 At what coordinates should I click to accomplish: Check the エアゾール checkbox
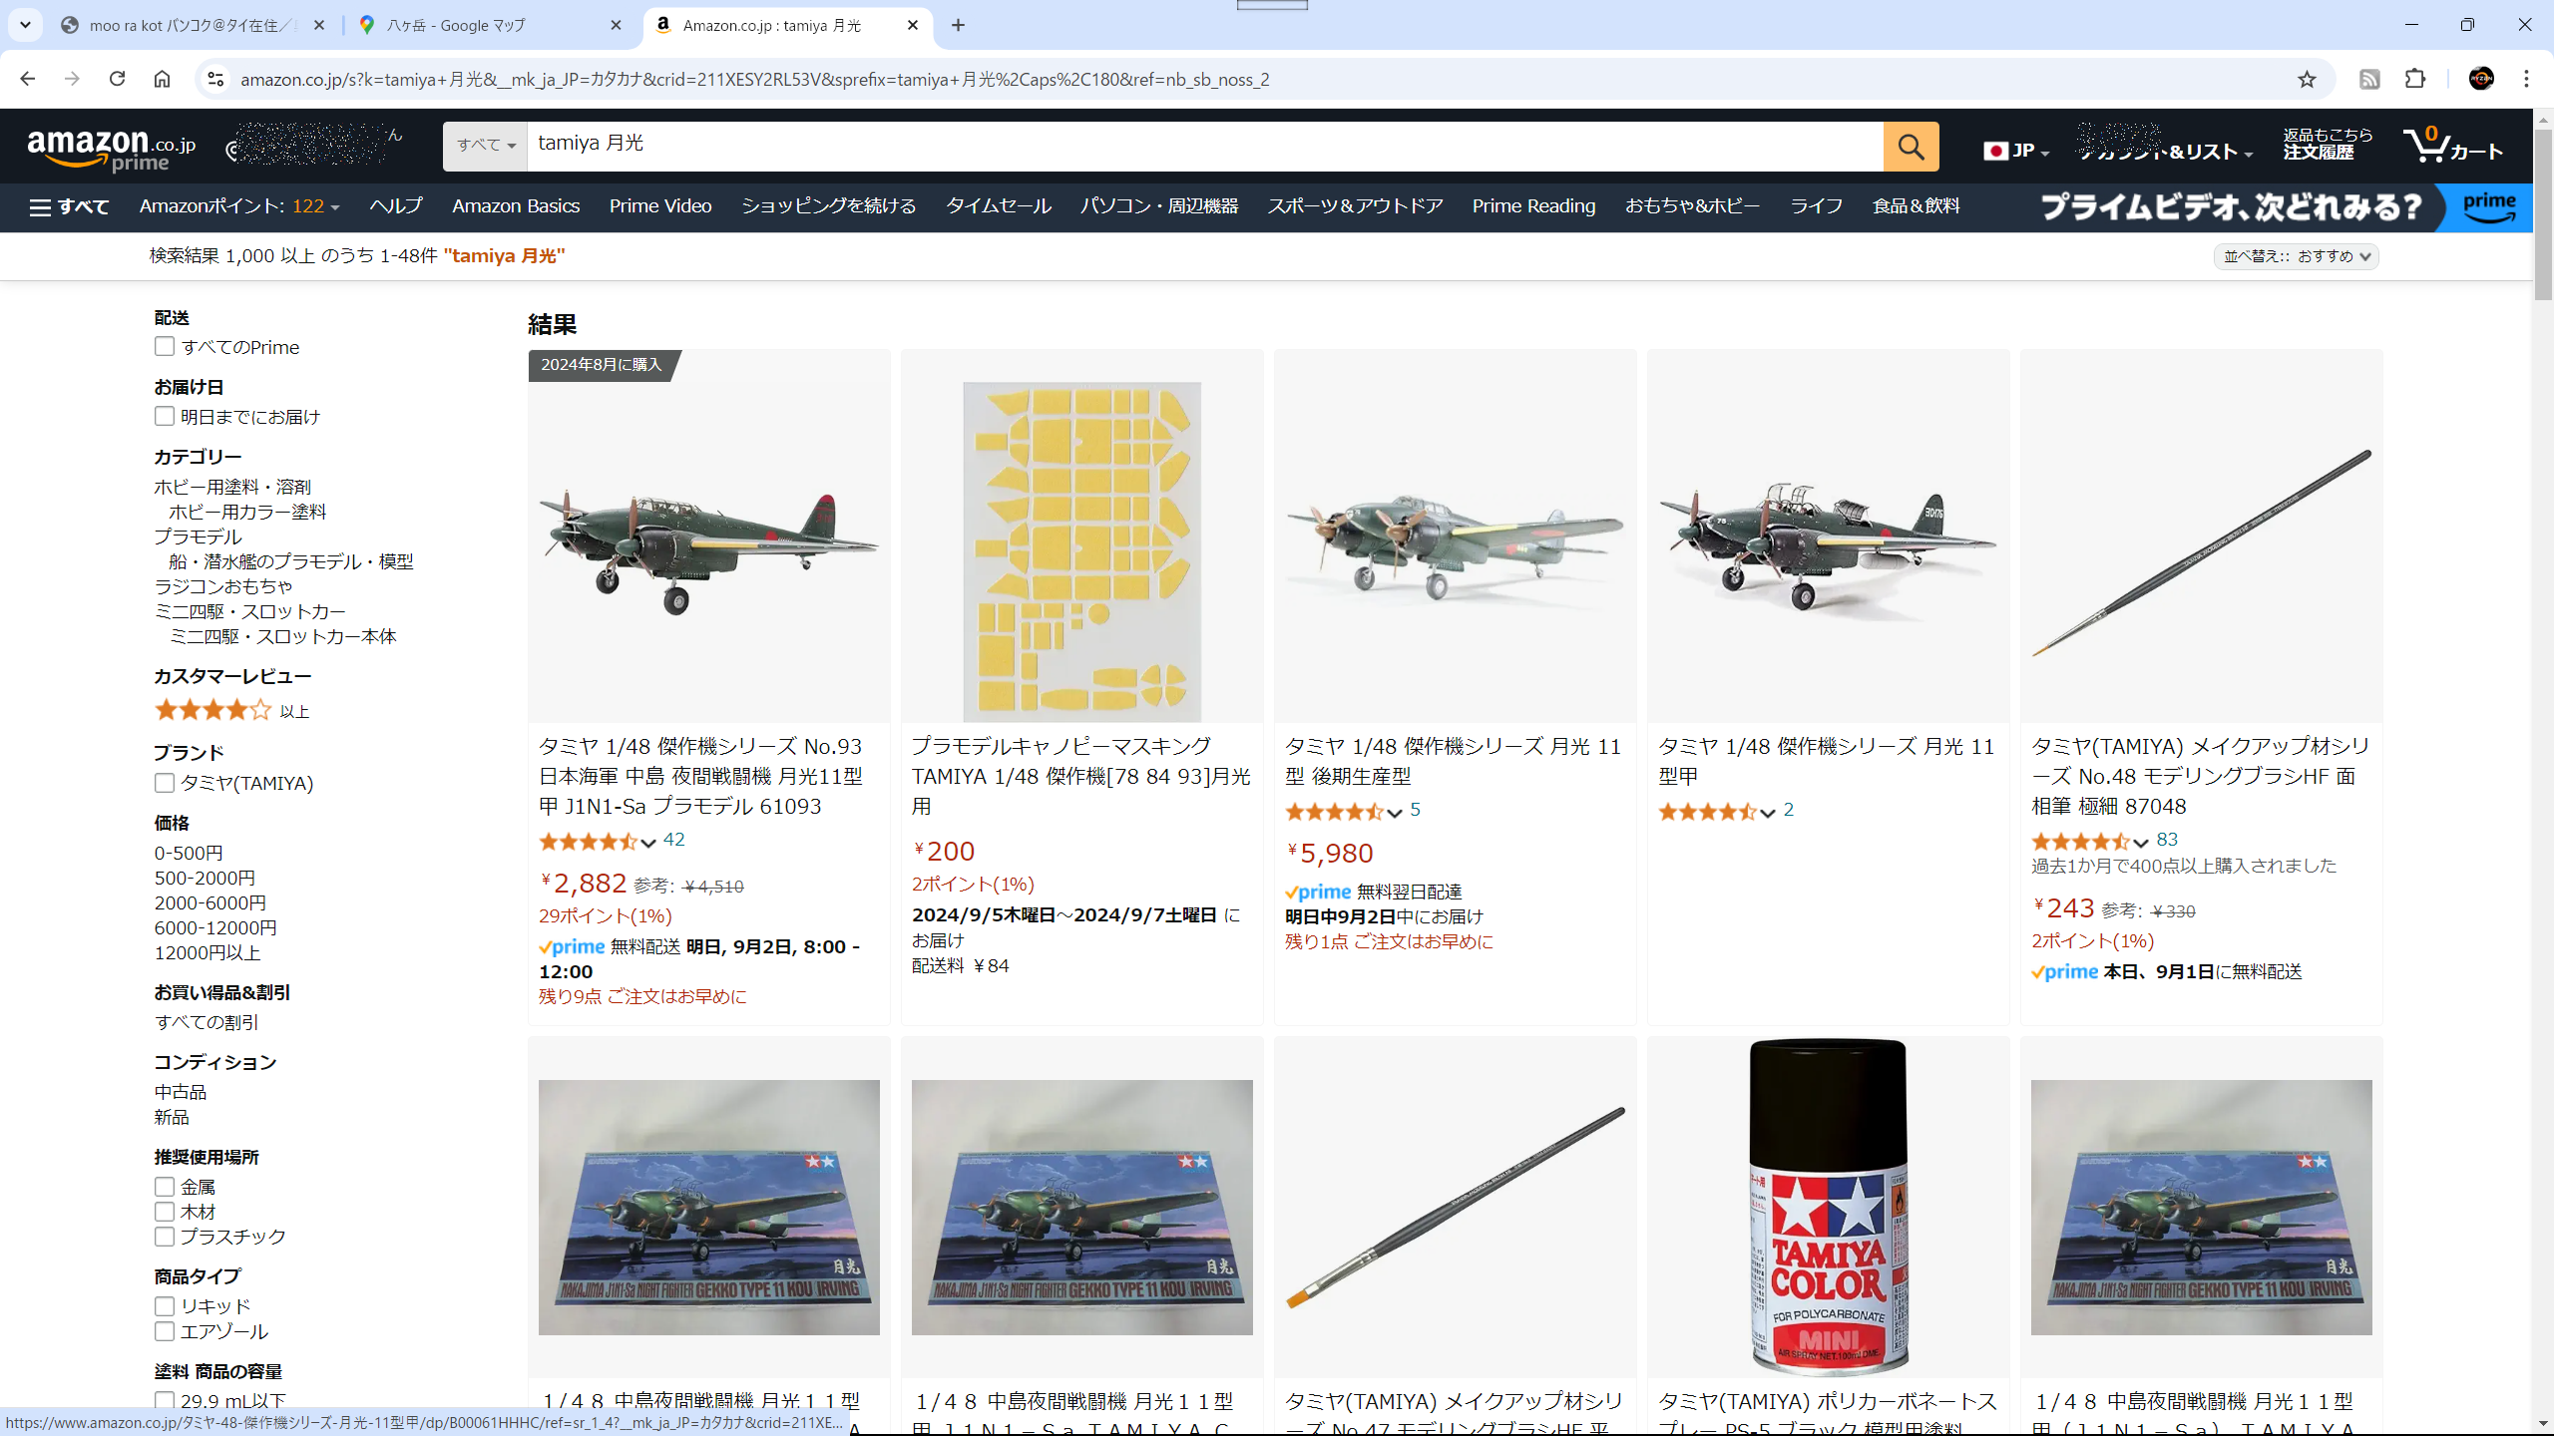[165, 1331]
